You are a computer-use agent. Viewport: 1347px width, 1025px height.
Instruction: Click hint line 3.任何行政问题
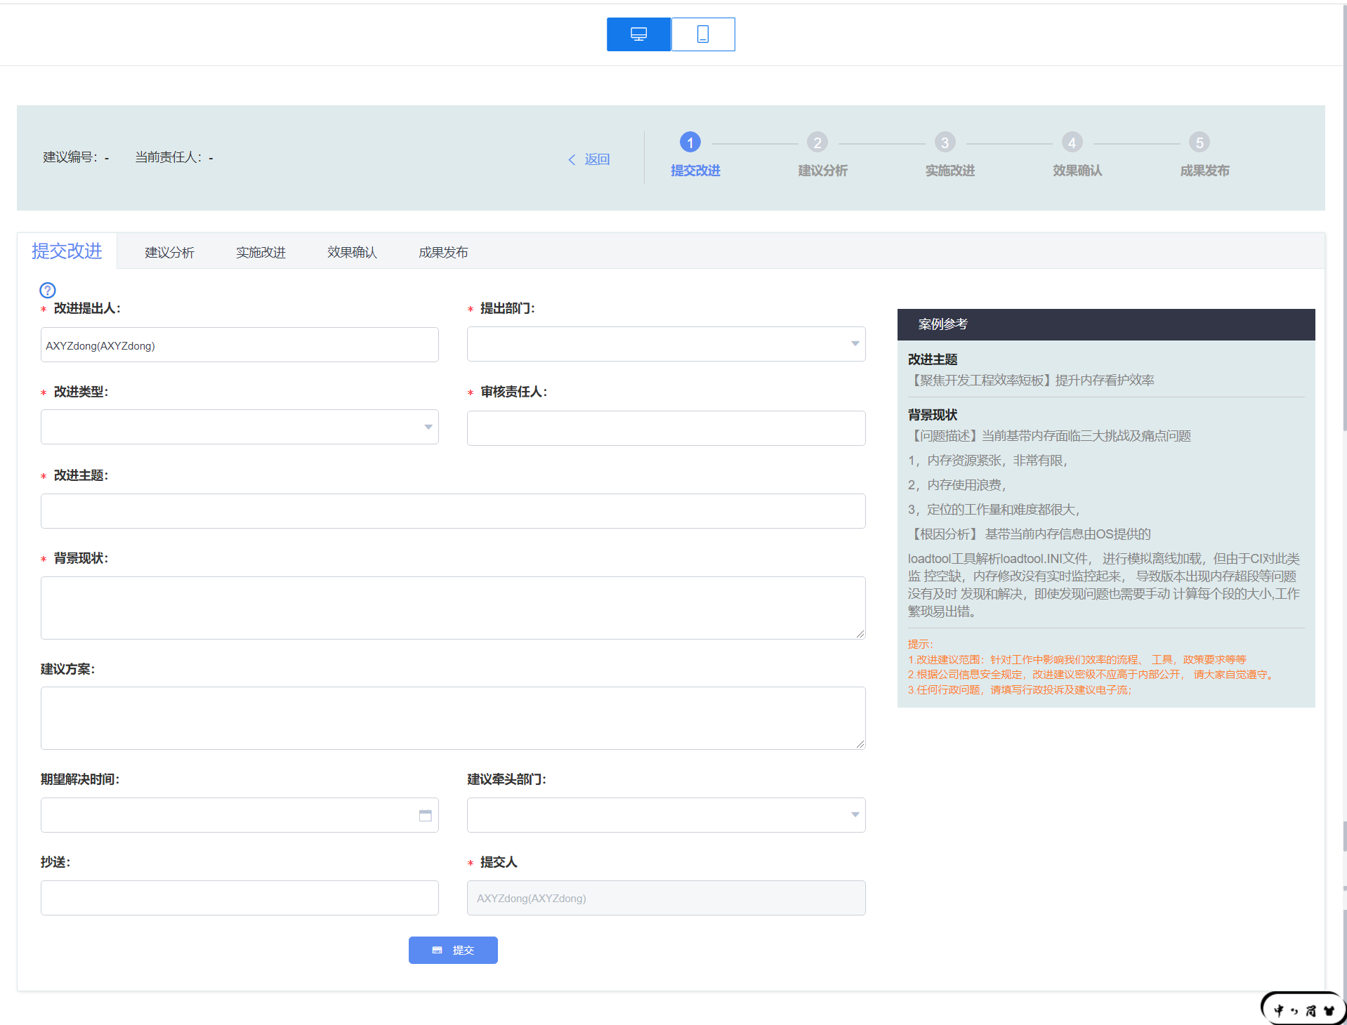(1019, 690)
